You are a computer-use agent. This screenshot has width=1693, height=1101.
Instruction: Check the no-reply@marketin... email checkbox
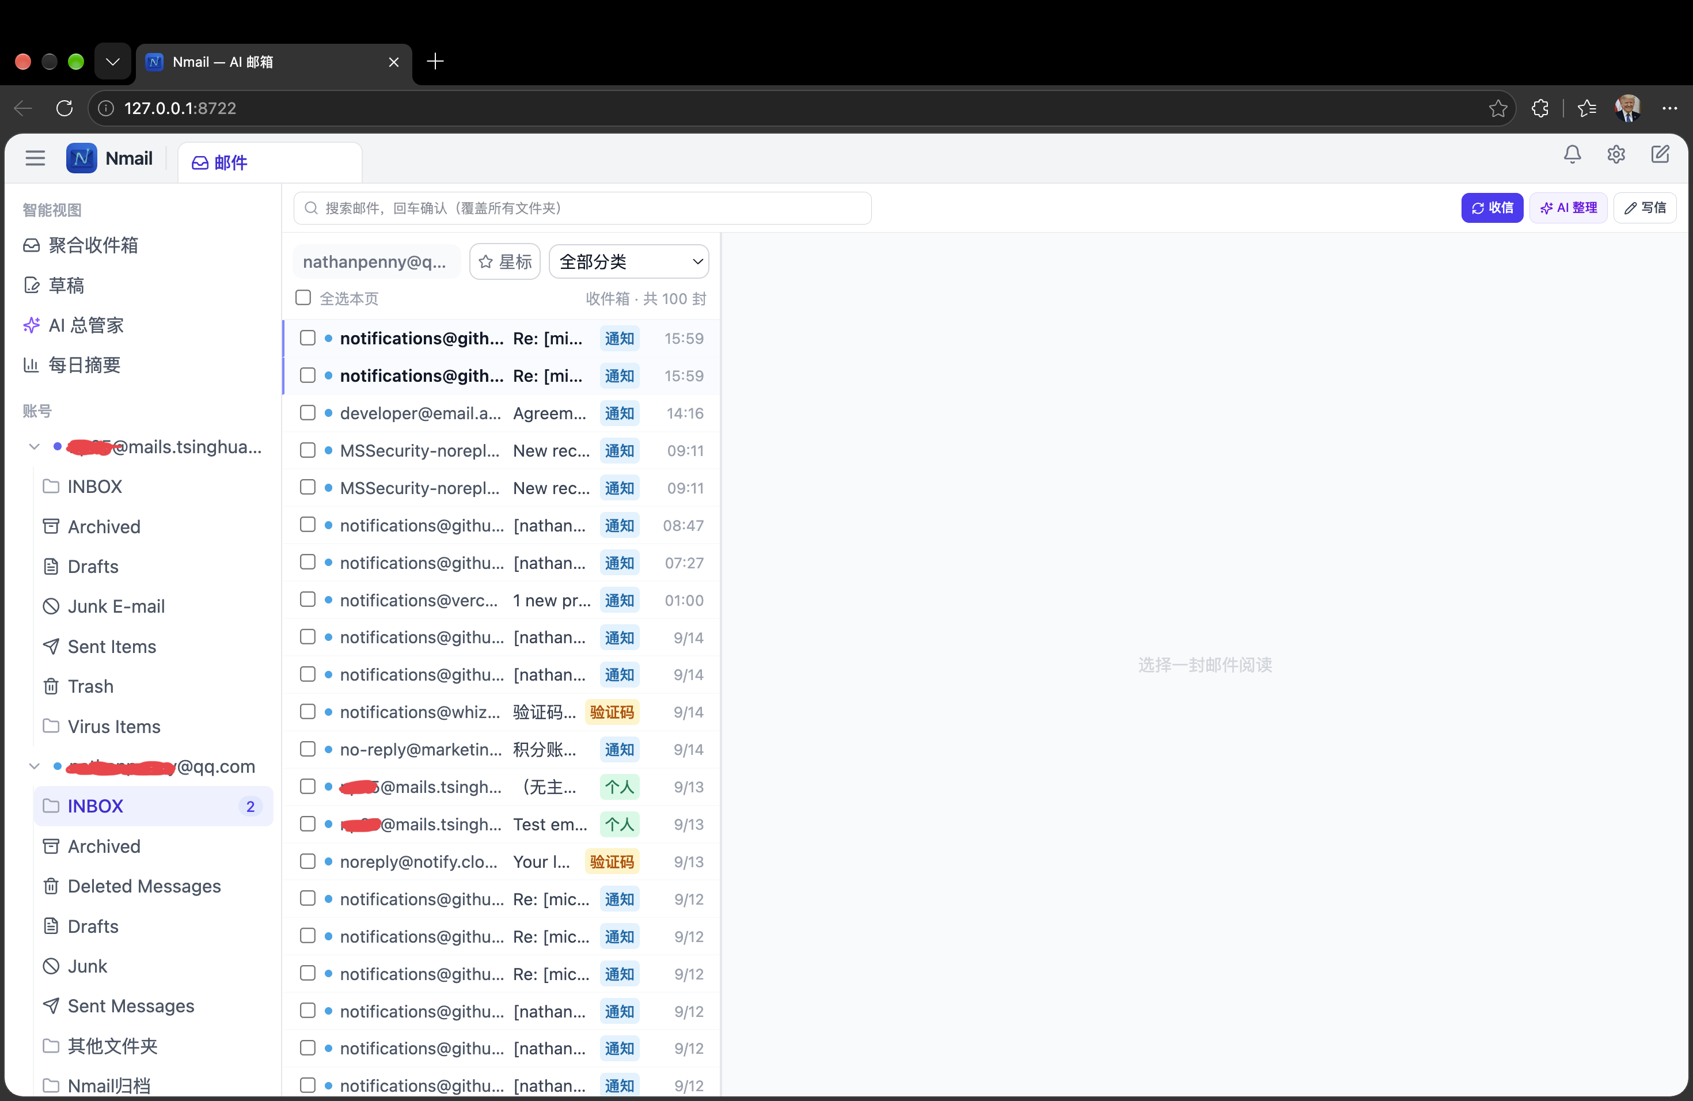click(x=308, y=749)
